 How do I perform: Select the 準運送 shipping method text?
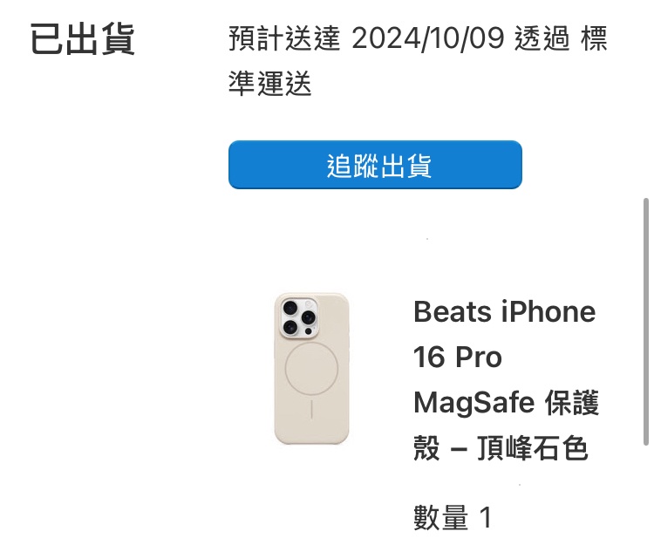[269, 84]
